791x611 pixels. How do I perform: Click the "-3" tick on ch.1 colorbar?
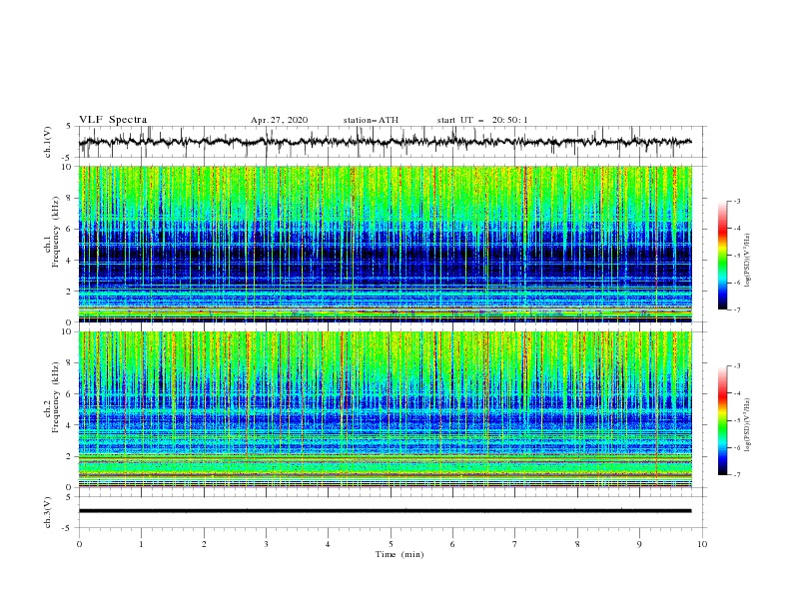pos(736,201)
